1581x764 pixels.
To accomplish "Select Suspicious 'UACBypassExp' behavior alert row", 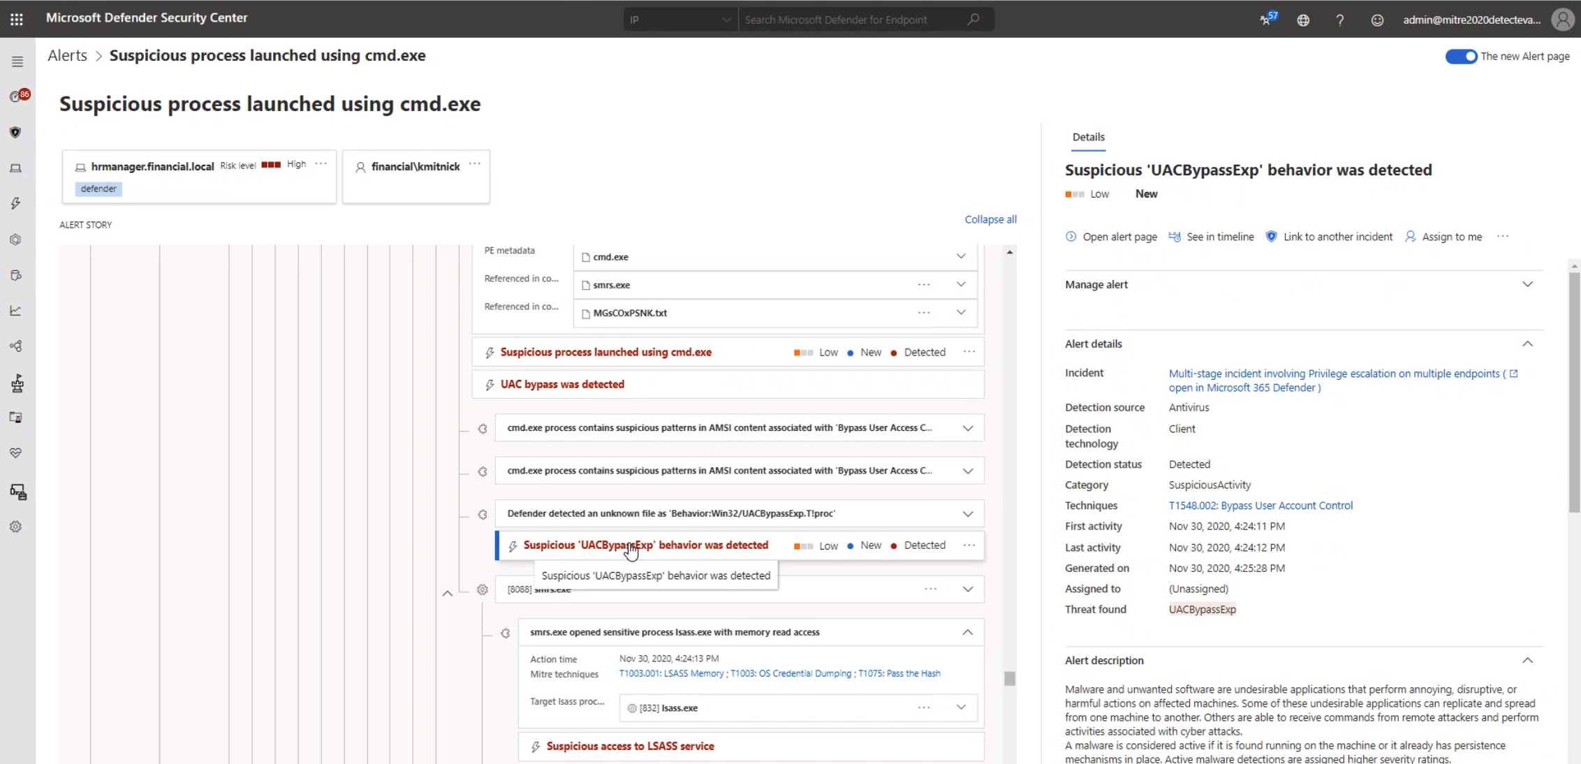I will [x=740, y=546].
